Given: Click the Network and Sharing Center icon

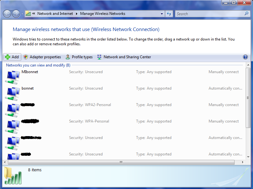Looking at the screenshot, I should [x=100, y=57].
